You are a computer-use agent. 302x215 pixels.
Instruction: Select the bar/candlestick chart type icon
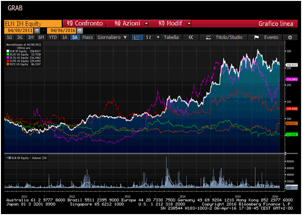click(x=148, y=37)
